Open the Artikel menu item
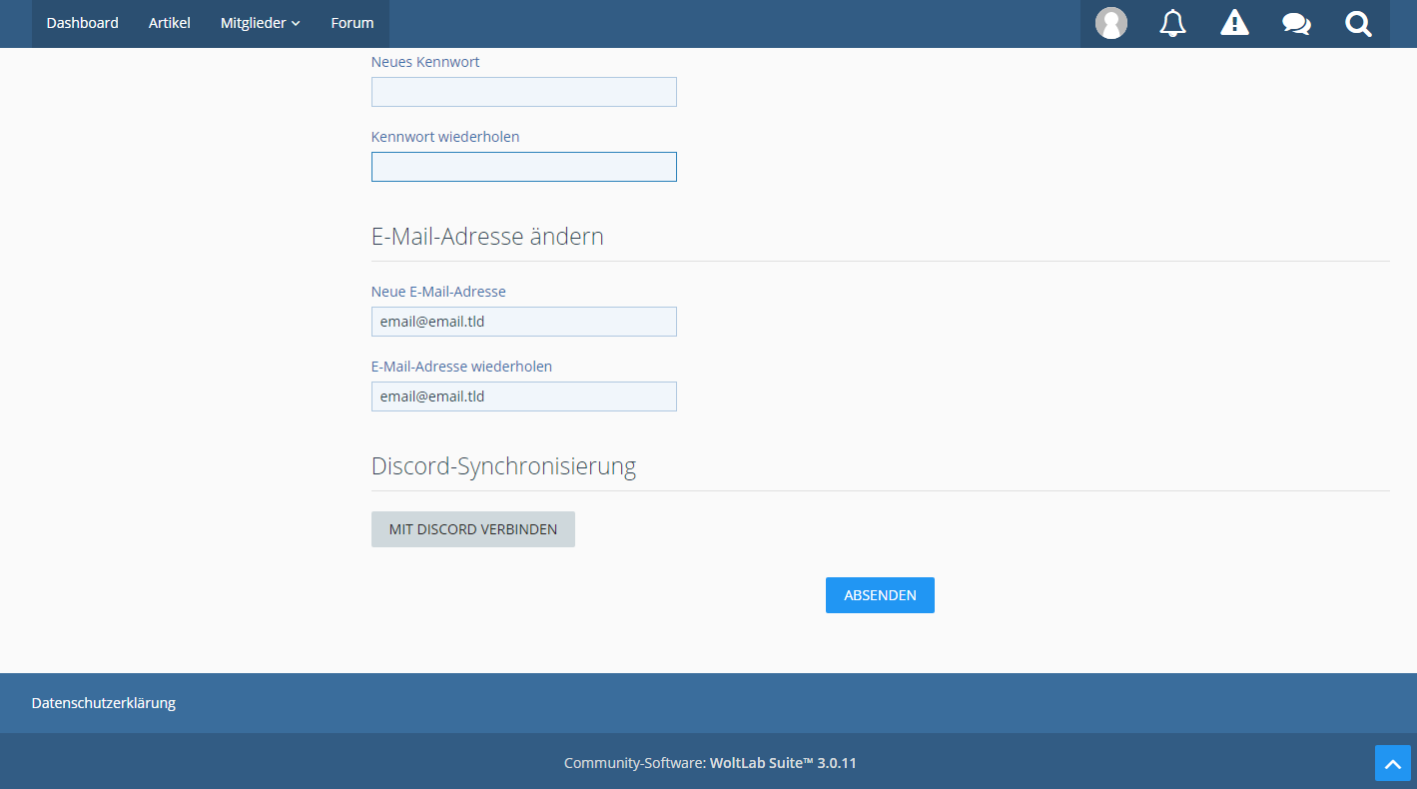 tap(169, 23)
